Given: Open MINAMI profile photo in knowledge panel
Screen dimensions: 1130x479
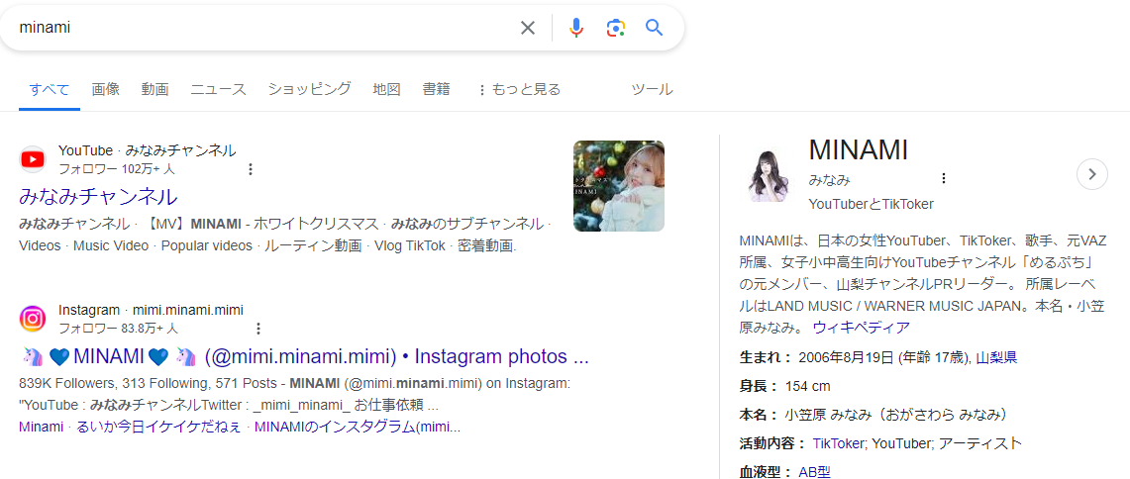Looking at the screenshot, I should (x=770, y=174).
